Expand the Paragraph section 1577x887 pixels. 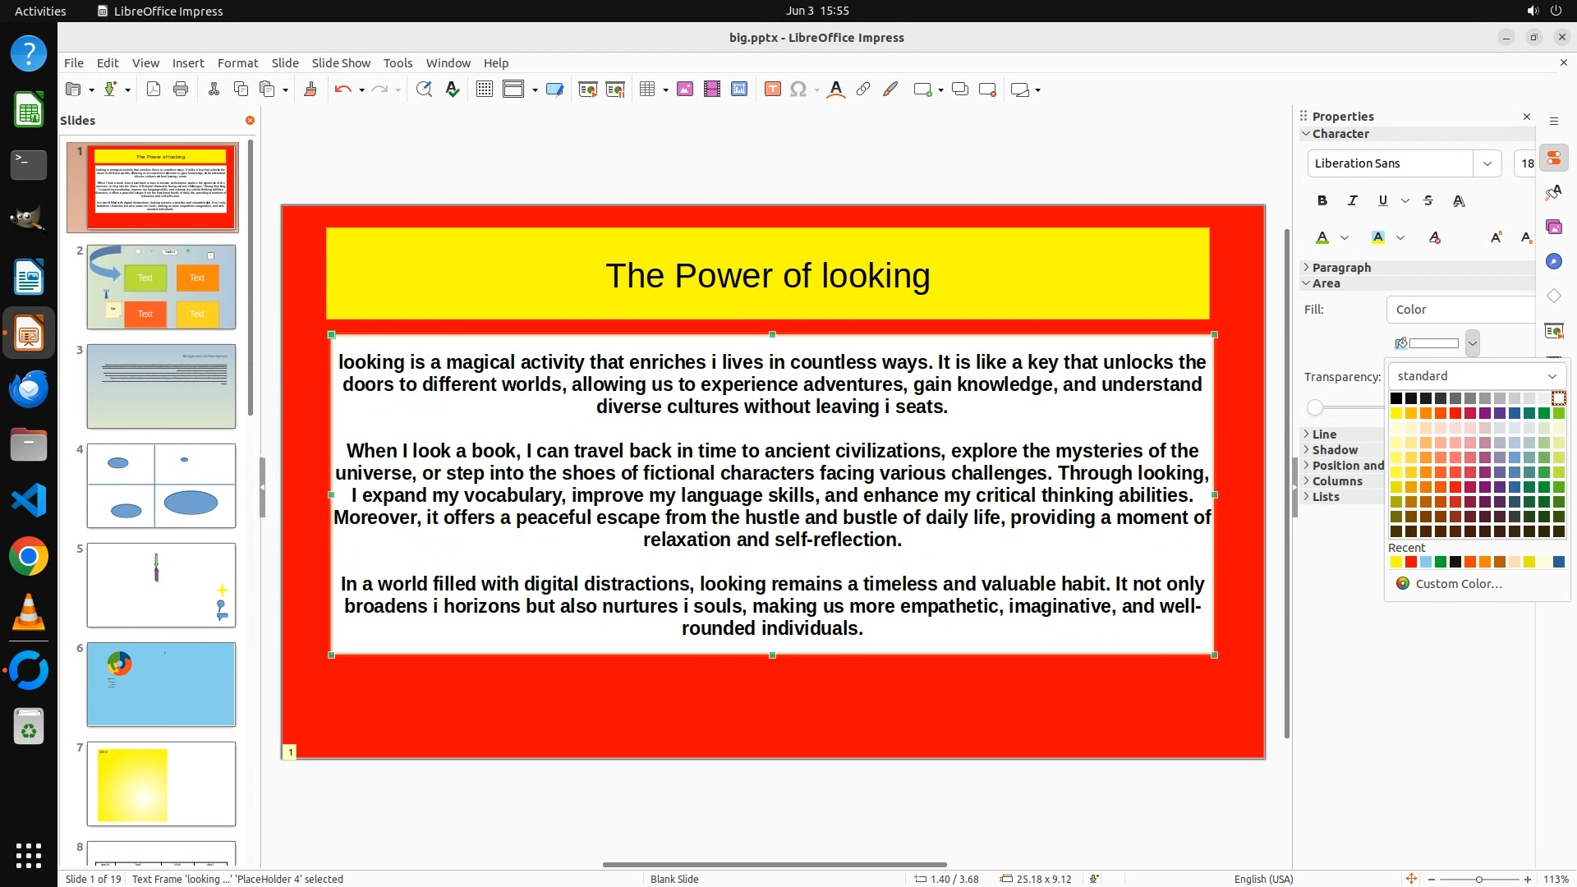click(1340, 268)
